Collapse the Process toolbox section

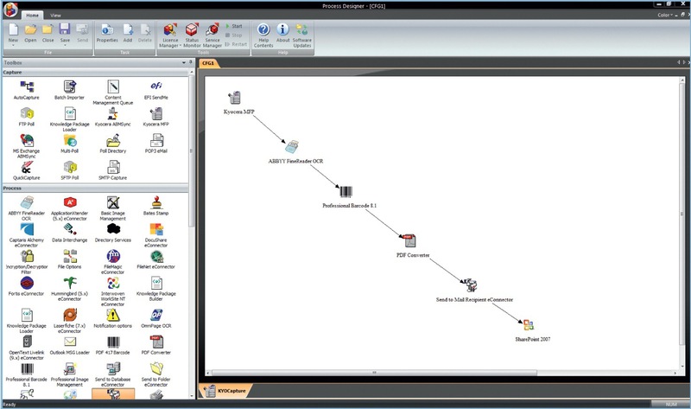click(95, 188)
